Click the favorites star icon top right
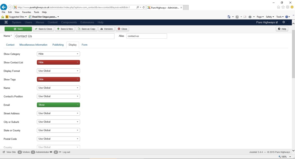 coord(283,7)
